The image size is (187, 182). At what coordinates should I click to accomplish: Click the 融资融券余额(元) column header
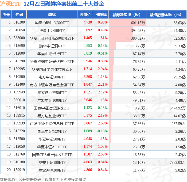tap(166, 14)
